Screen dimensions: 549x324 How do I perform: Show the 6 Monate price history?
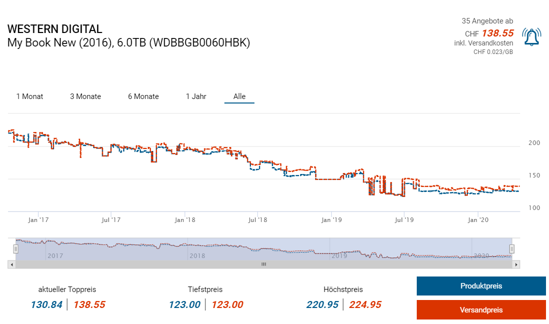143,96
